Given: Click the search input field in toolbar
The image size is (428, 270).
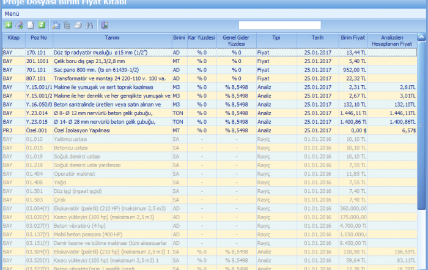Looking at the screenshot, I should pyautogui.click(x=279, y=25).
